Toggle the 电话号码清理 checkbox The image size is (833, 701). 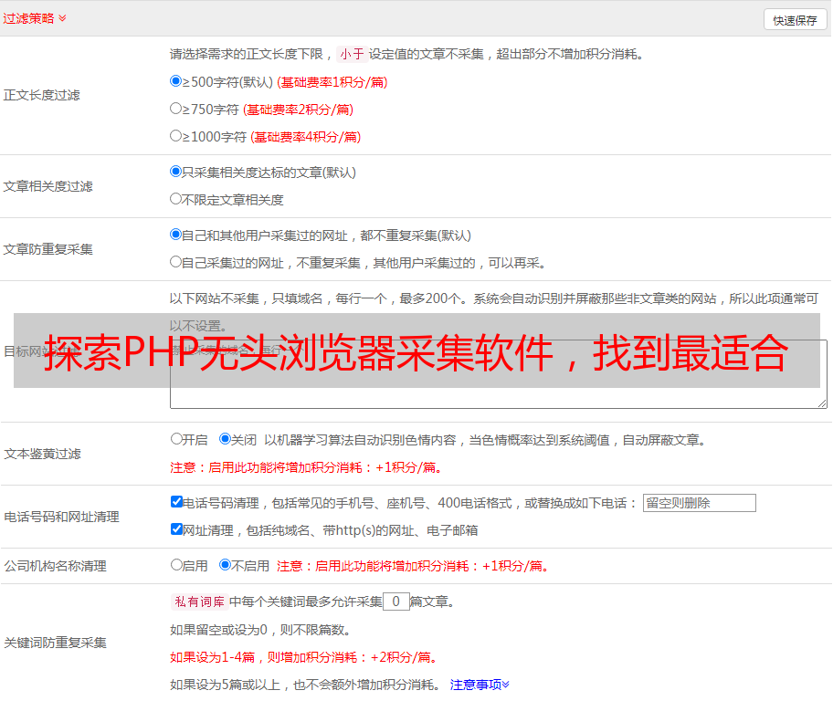click(176, 502)
